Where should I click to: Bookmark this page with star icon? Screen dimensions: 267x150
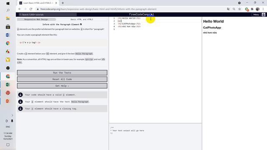click(x=239, y=9)
